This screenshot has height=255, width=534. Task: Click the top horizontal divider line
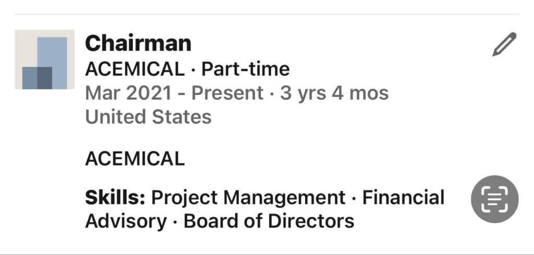[x=267, y=14]
